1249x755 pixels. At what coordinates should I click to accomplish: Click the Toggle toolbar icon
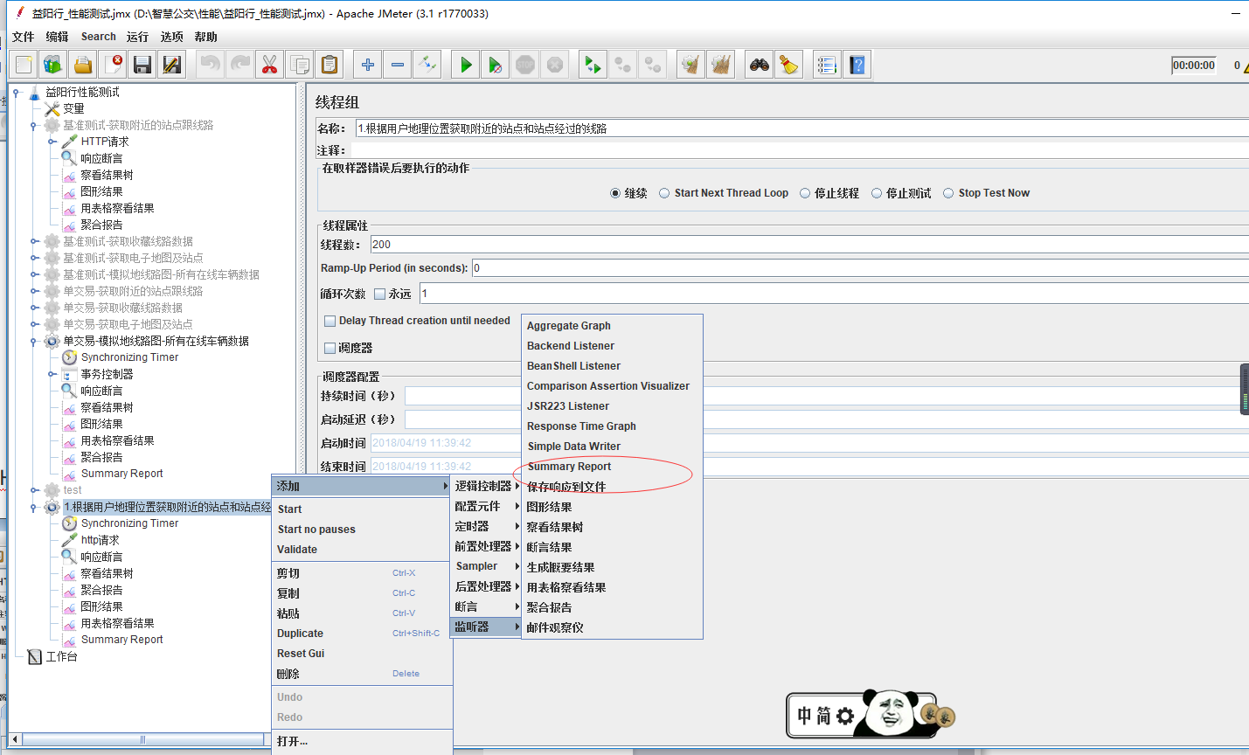(x=427, y=65)
